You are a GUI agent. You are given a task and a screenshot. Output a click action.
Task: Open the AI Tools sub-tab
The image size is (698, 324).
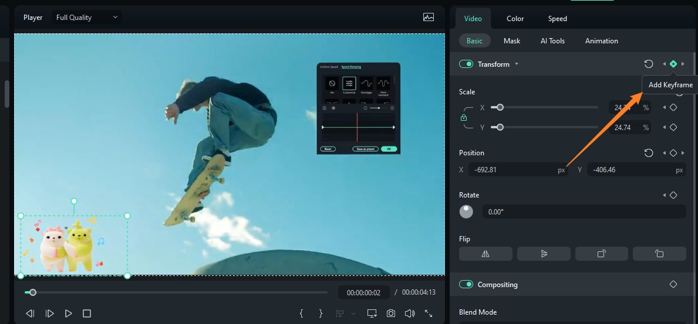click(552, 40)
